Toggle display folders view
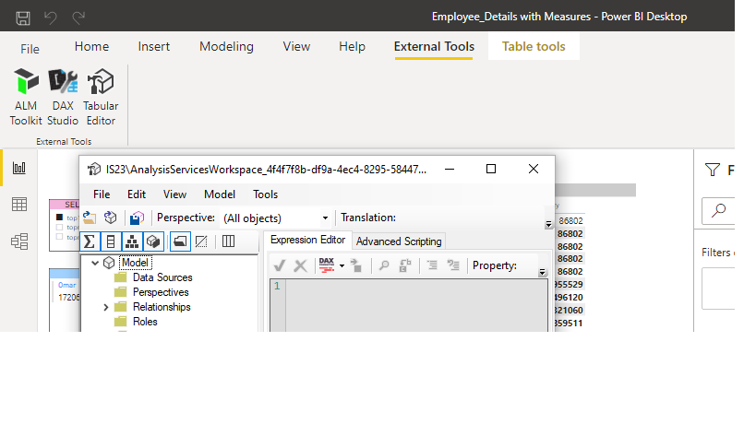 [180, 241]
